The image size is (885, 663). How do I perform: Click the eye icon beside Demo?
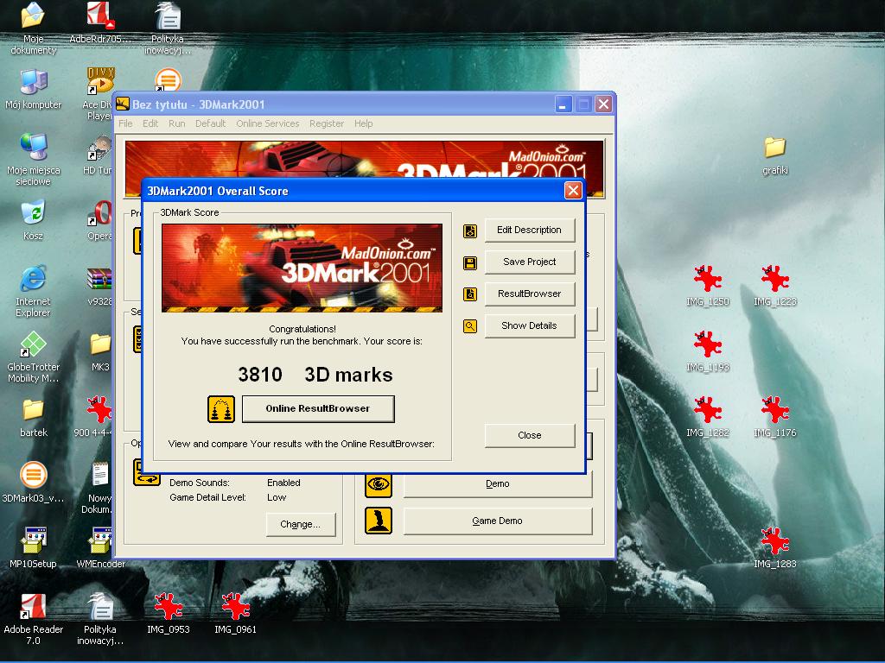coord(379,484)
